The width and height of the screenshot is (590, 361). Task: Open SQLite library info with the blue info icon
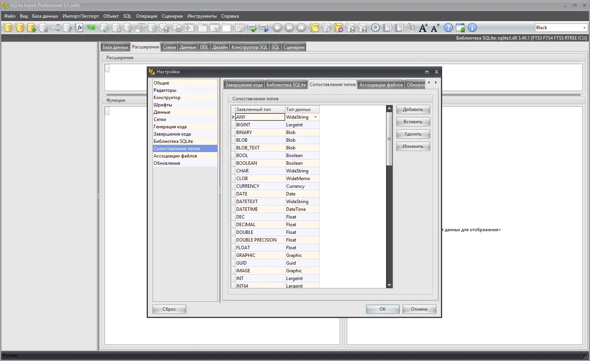point(472,28)
